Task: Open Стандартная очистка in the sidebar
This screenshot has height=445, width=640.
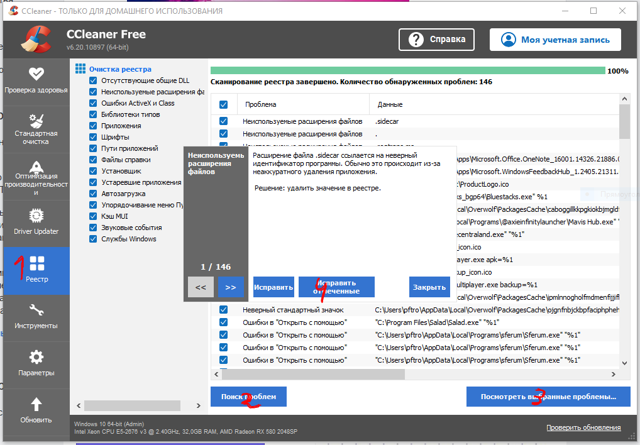Action: [x=36, y=129]
